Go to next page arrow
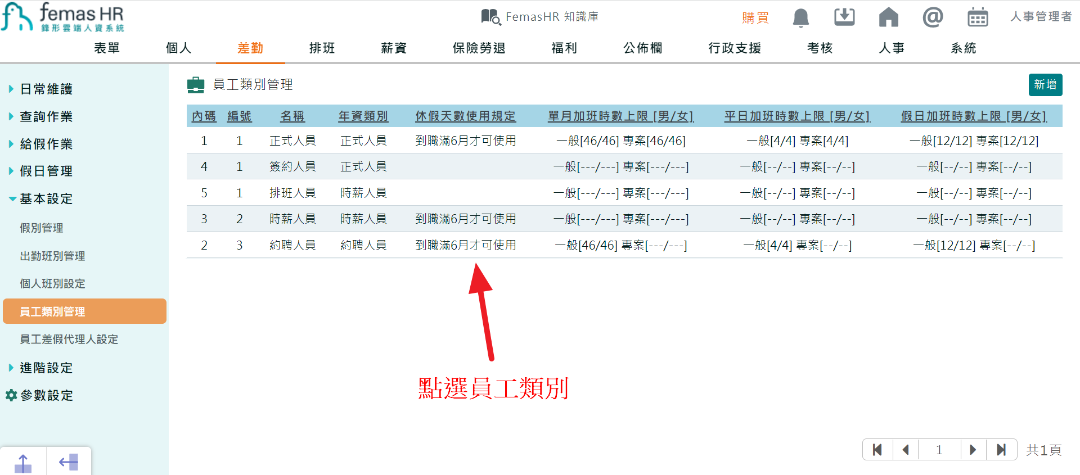The image size is (1080, 475). (x=973, y=450)
